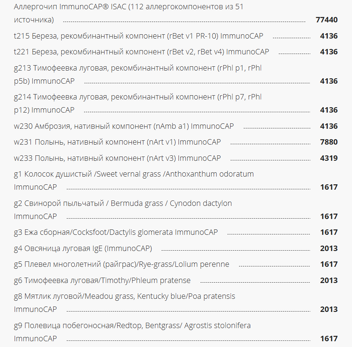The height and width of the screenshot is (347, 352).
Task: Select the g9 Полевица побегоносная Redtop entry
Action: coord(132,326)
